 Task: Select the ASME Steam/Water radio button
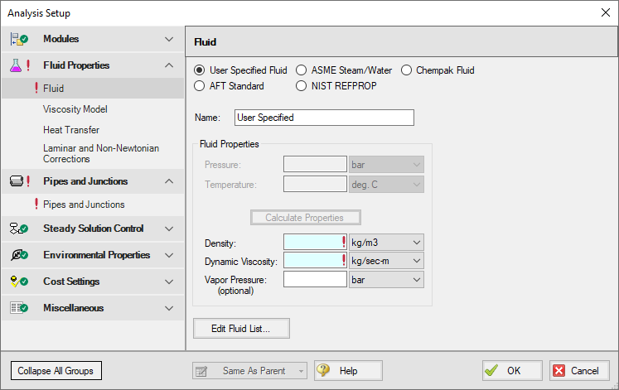click(x=302, y=70)
